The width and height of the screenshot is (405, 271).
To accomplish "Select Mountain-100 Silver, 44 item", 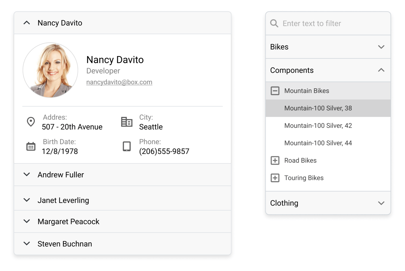I will pyautogui.click(x=318, y=143).
